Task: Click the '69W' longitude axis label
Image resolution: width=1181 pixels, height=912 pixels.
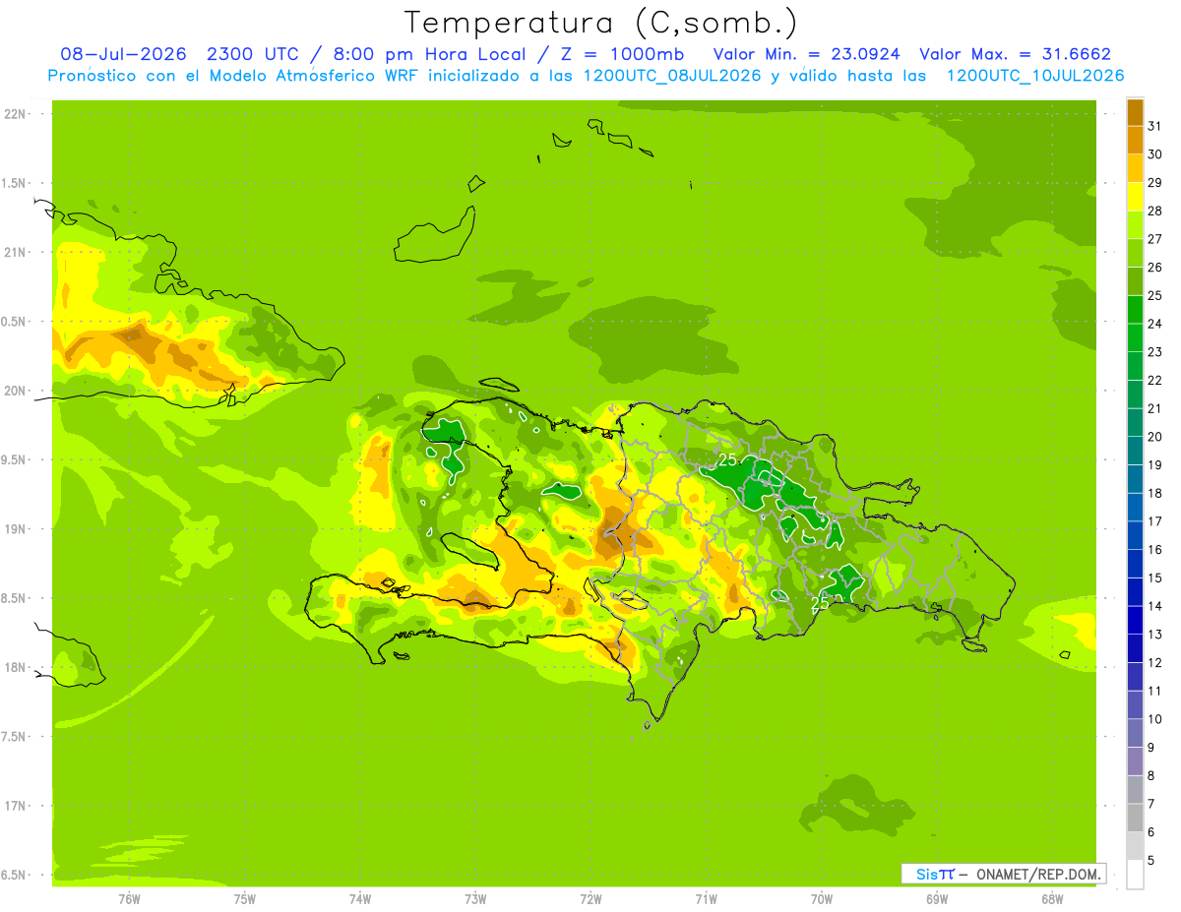Action: pos(937,899)
